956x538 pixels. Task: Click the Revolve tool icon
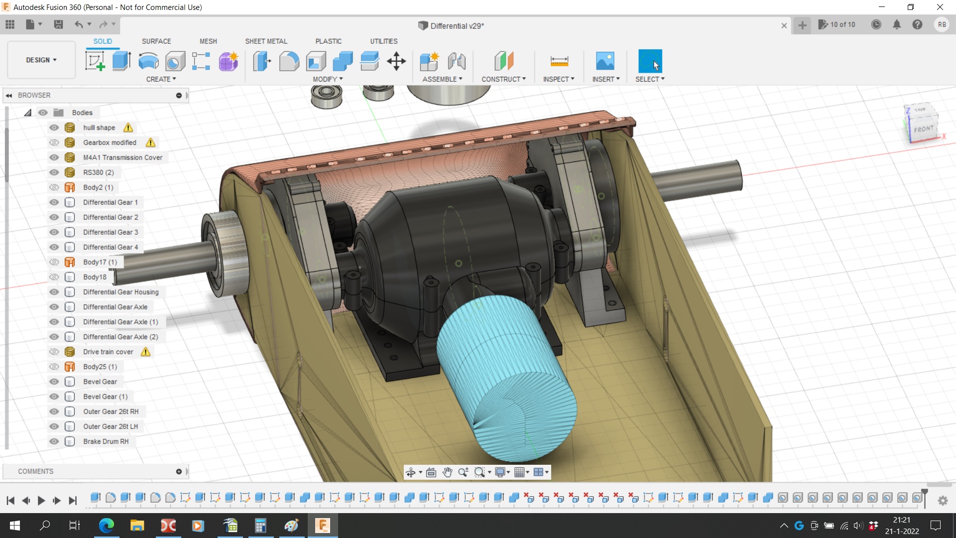pos(148,61)
